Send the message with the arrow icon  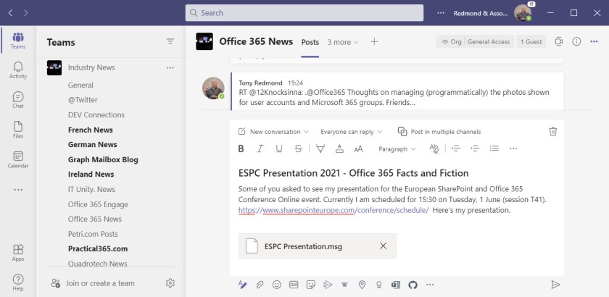point(555,285)
